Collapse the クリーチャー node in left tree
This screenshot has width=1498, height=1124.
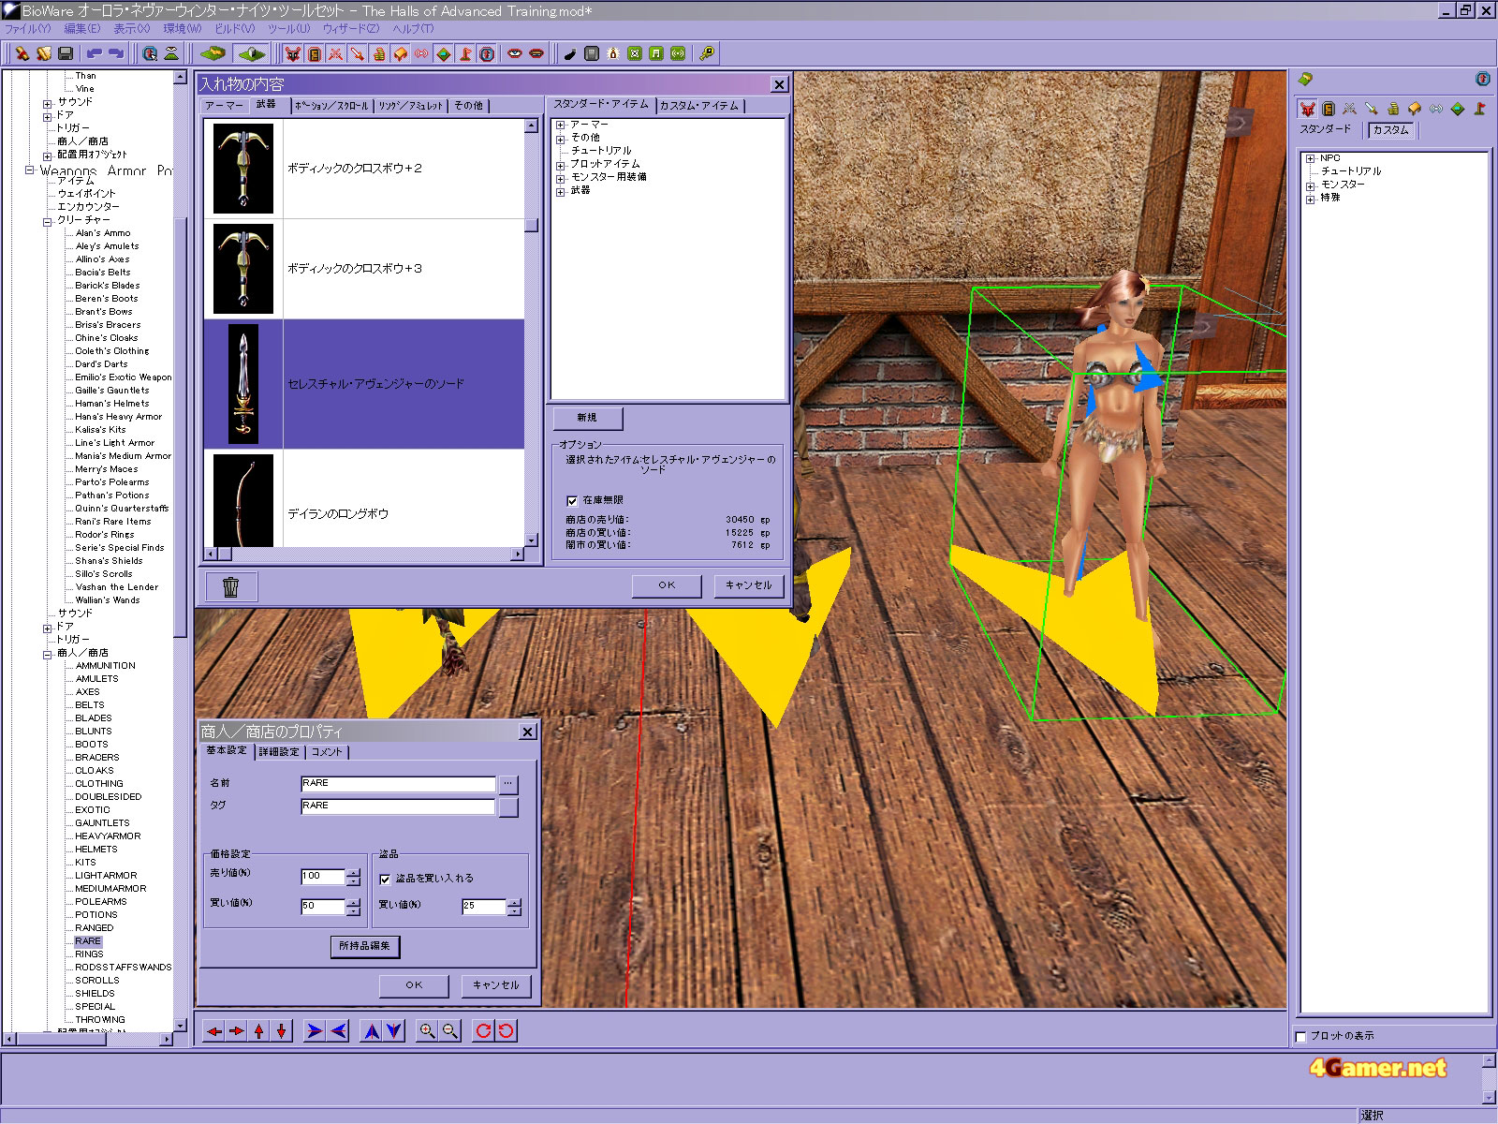click(x=48, y=221)
